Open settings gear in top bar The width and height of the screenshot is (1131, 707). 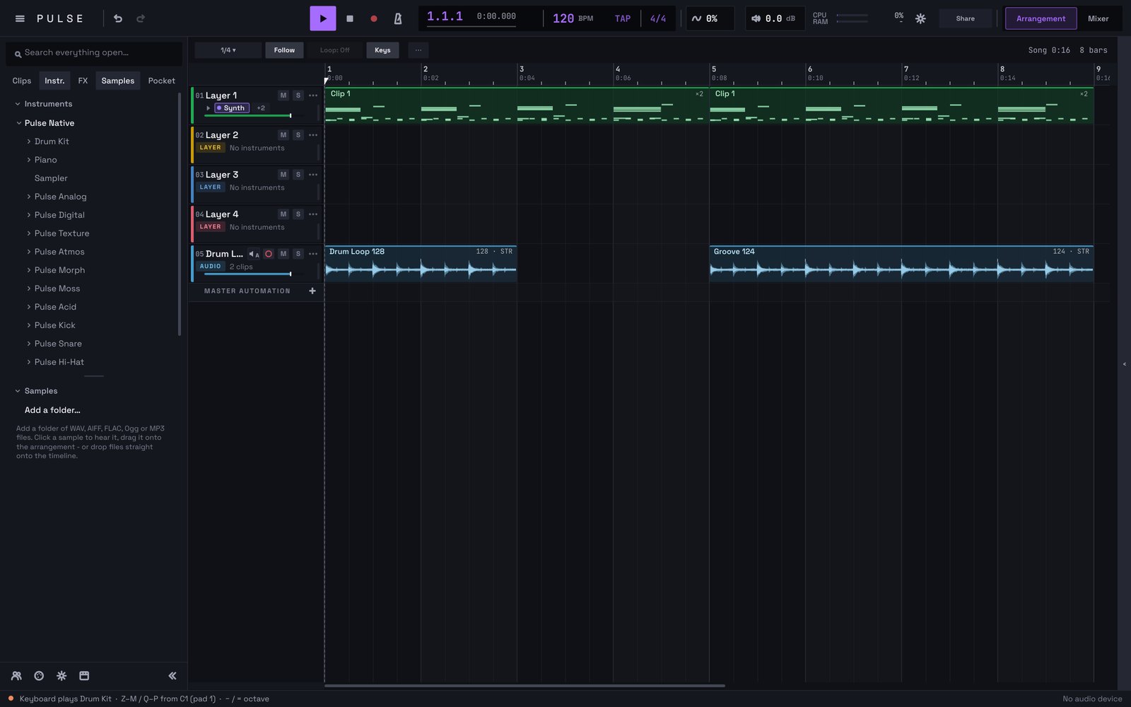pyautogui.click(x=920, y=18)
